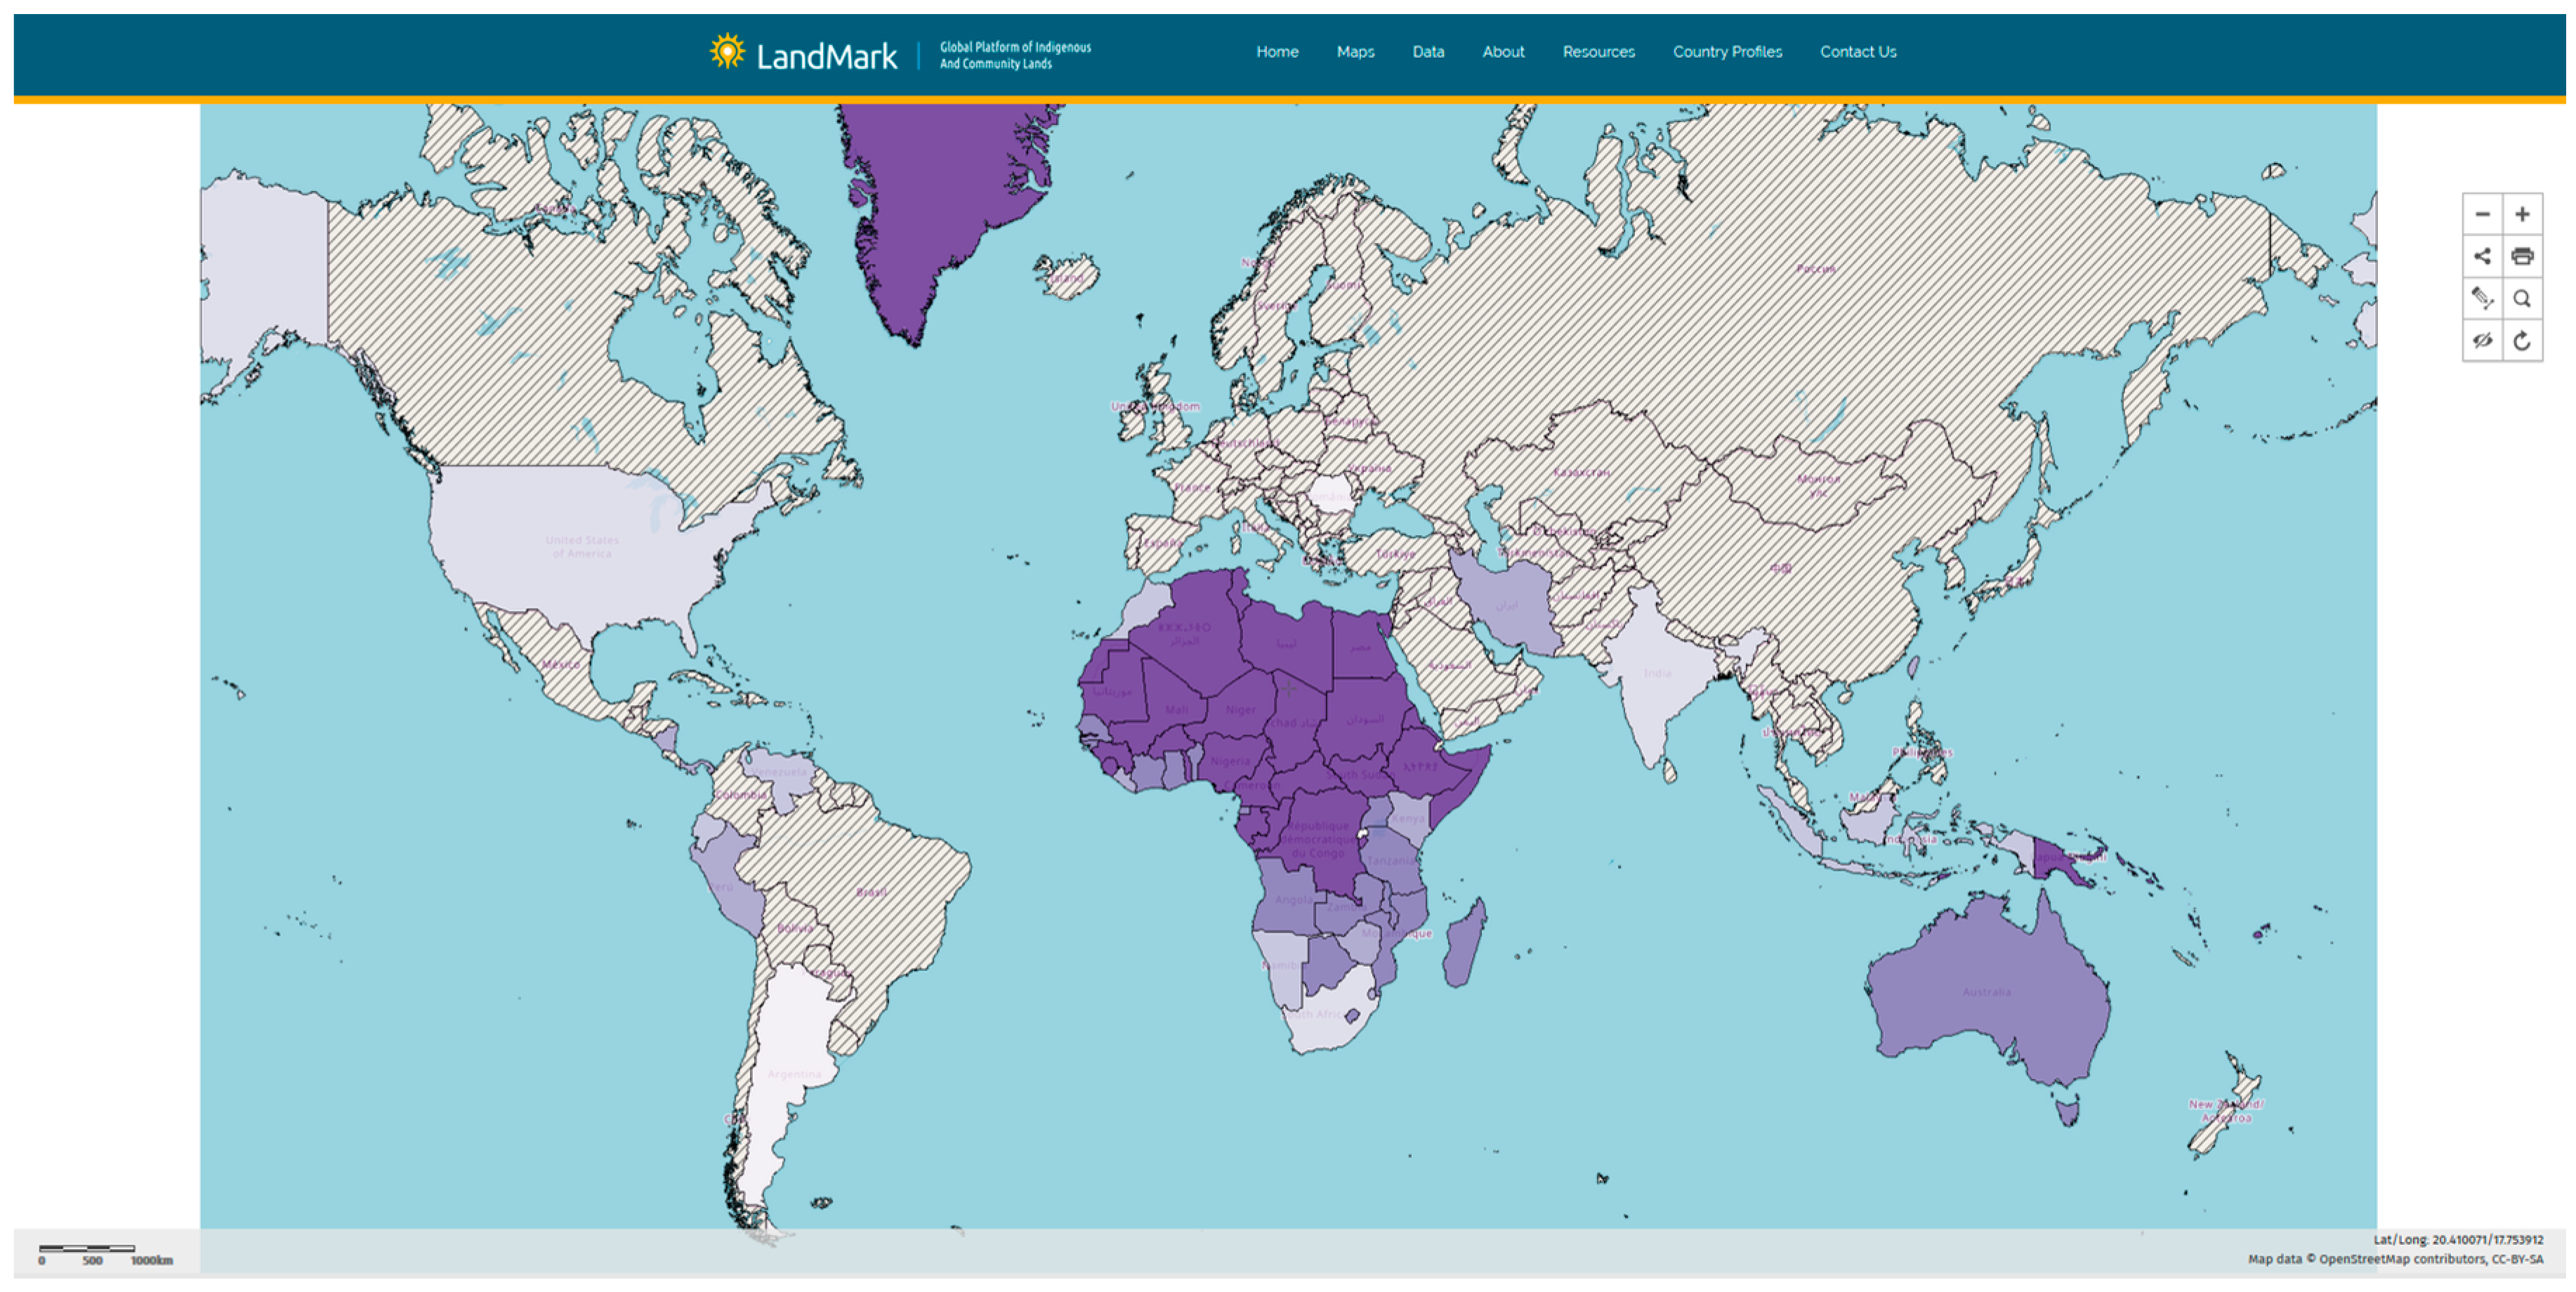Image resolution: width=2576 pixels, height=1292 pixels.
Task: Toggle hide layers crossed-eye icon
Action: [2482, 340]
